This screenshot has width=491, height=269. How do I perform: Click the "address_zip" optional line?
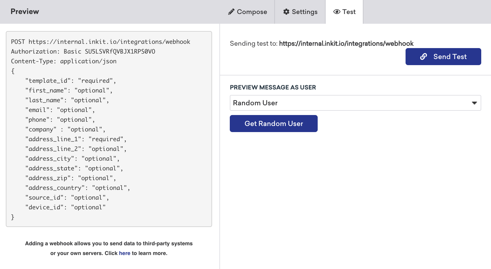[71, 178]
